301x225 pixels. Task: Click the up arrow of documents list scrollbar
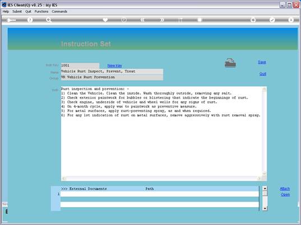(x=265, y=189)
